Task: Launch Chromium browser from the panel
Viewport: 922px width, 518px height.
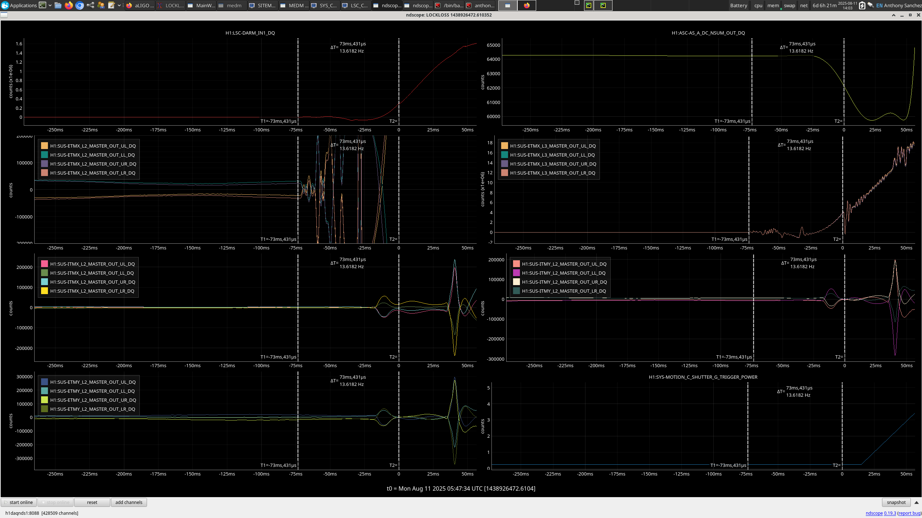Action: point(80,5)
